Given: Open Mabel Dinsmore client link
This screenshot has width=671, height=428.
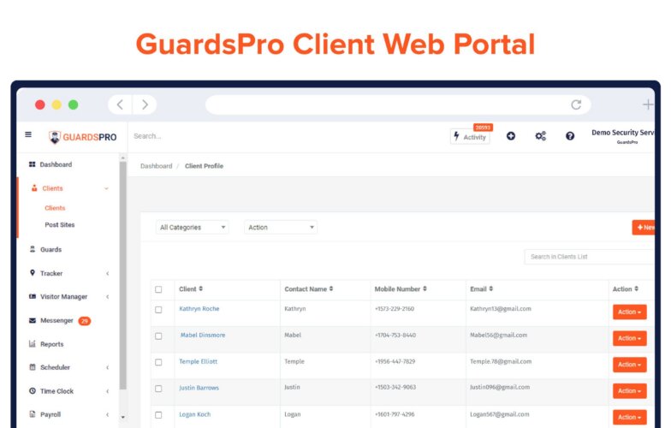Looking at the screenshot, I should 202,336.
